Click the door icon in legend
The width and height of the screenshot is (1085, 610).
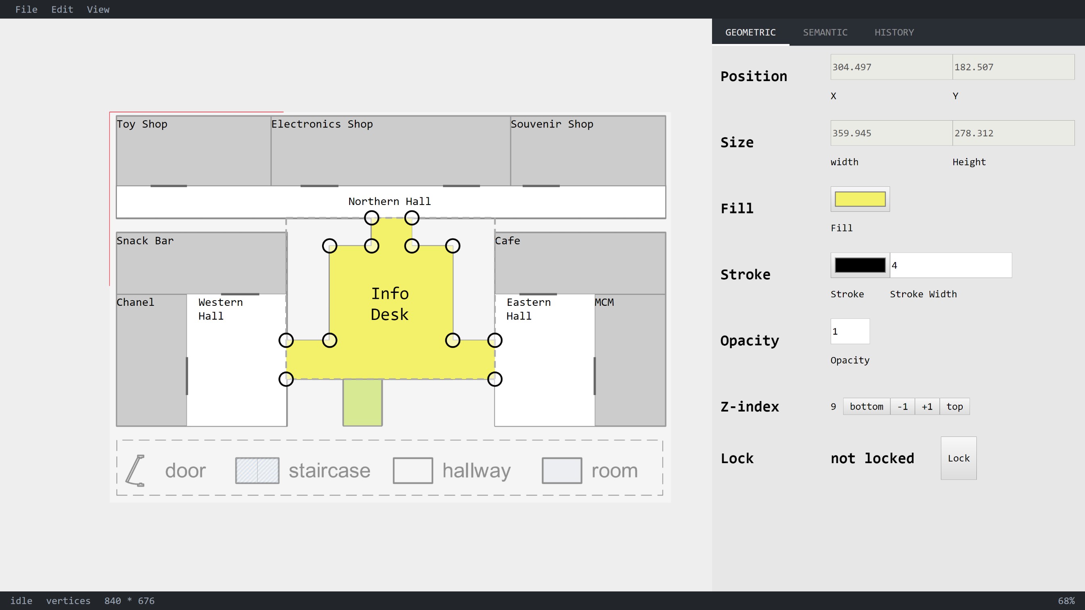click(135, 471)
